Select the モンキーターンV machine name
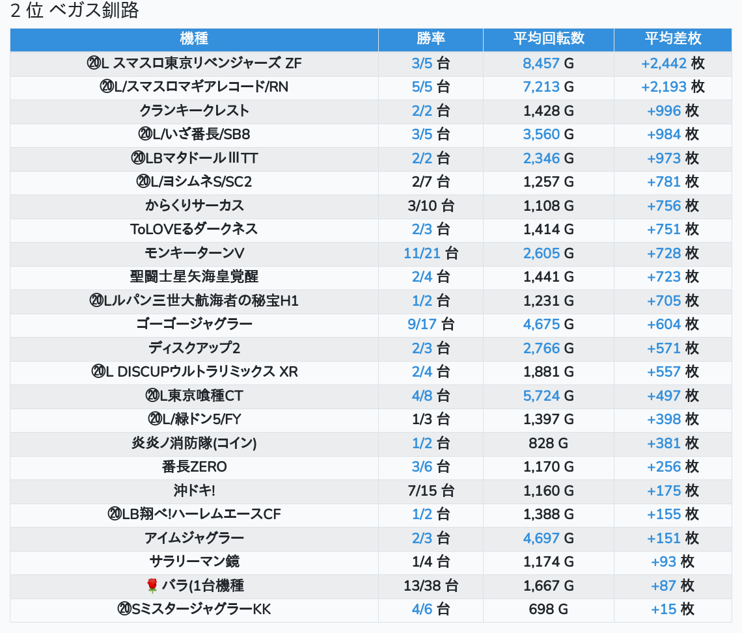 pyautogui.click(x=194, y=253)
